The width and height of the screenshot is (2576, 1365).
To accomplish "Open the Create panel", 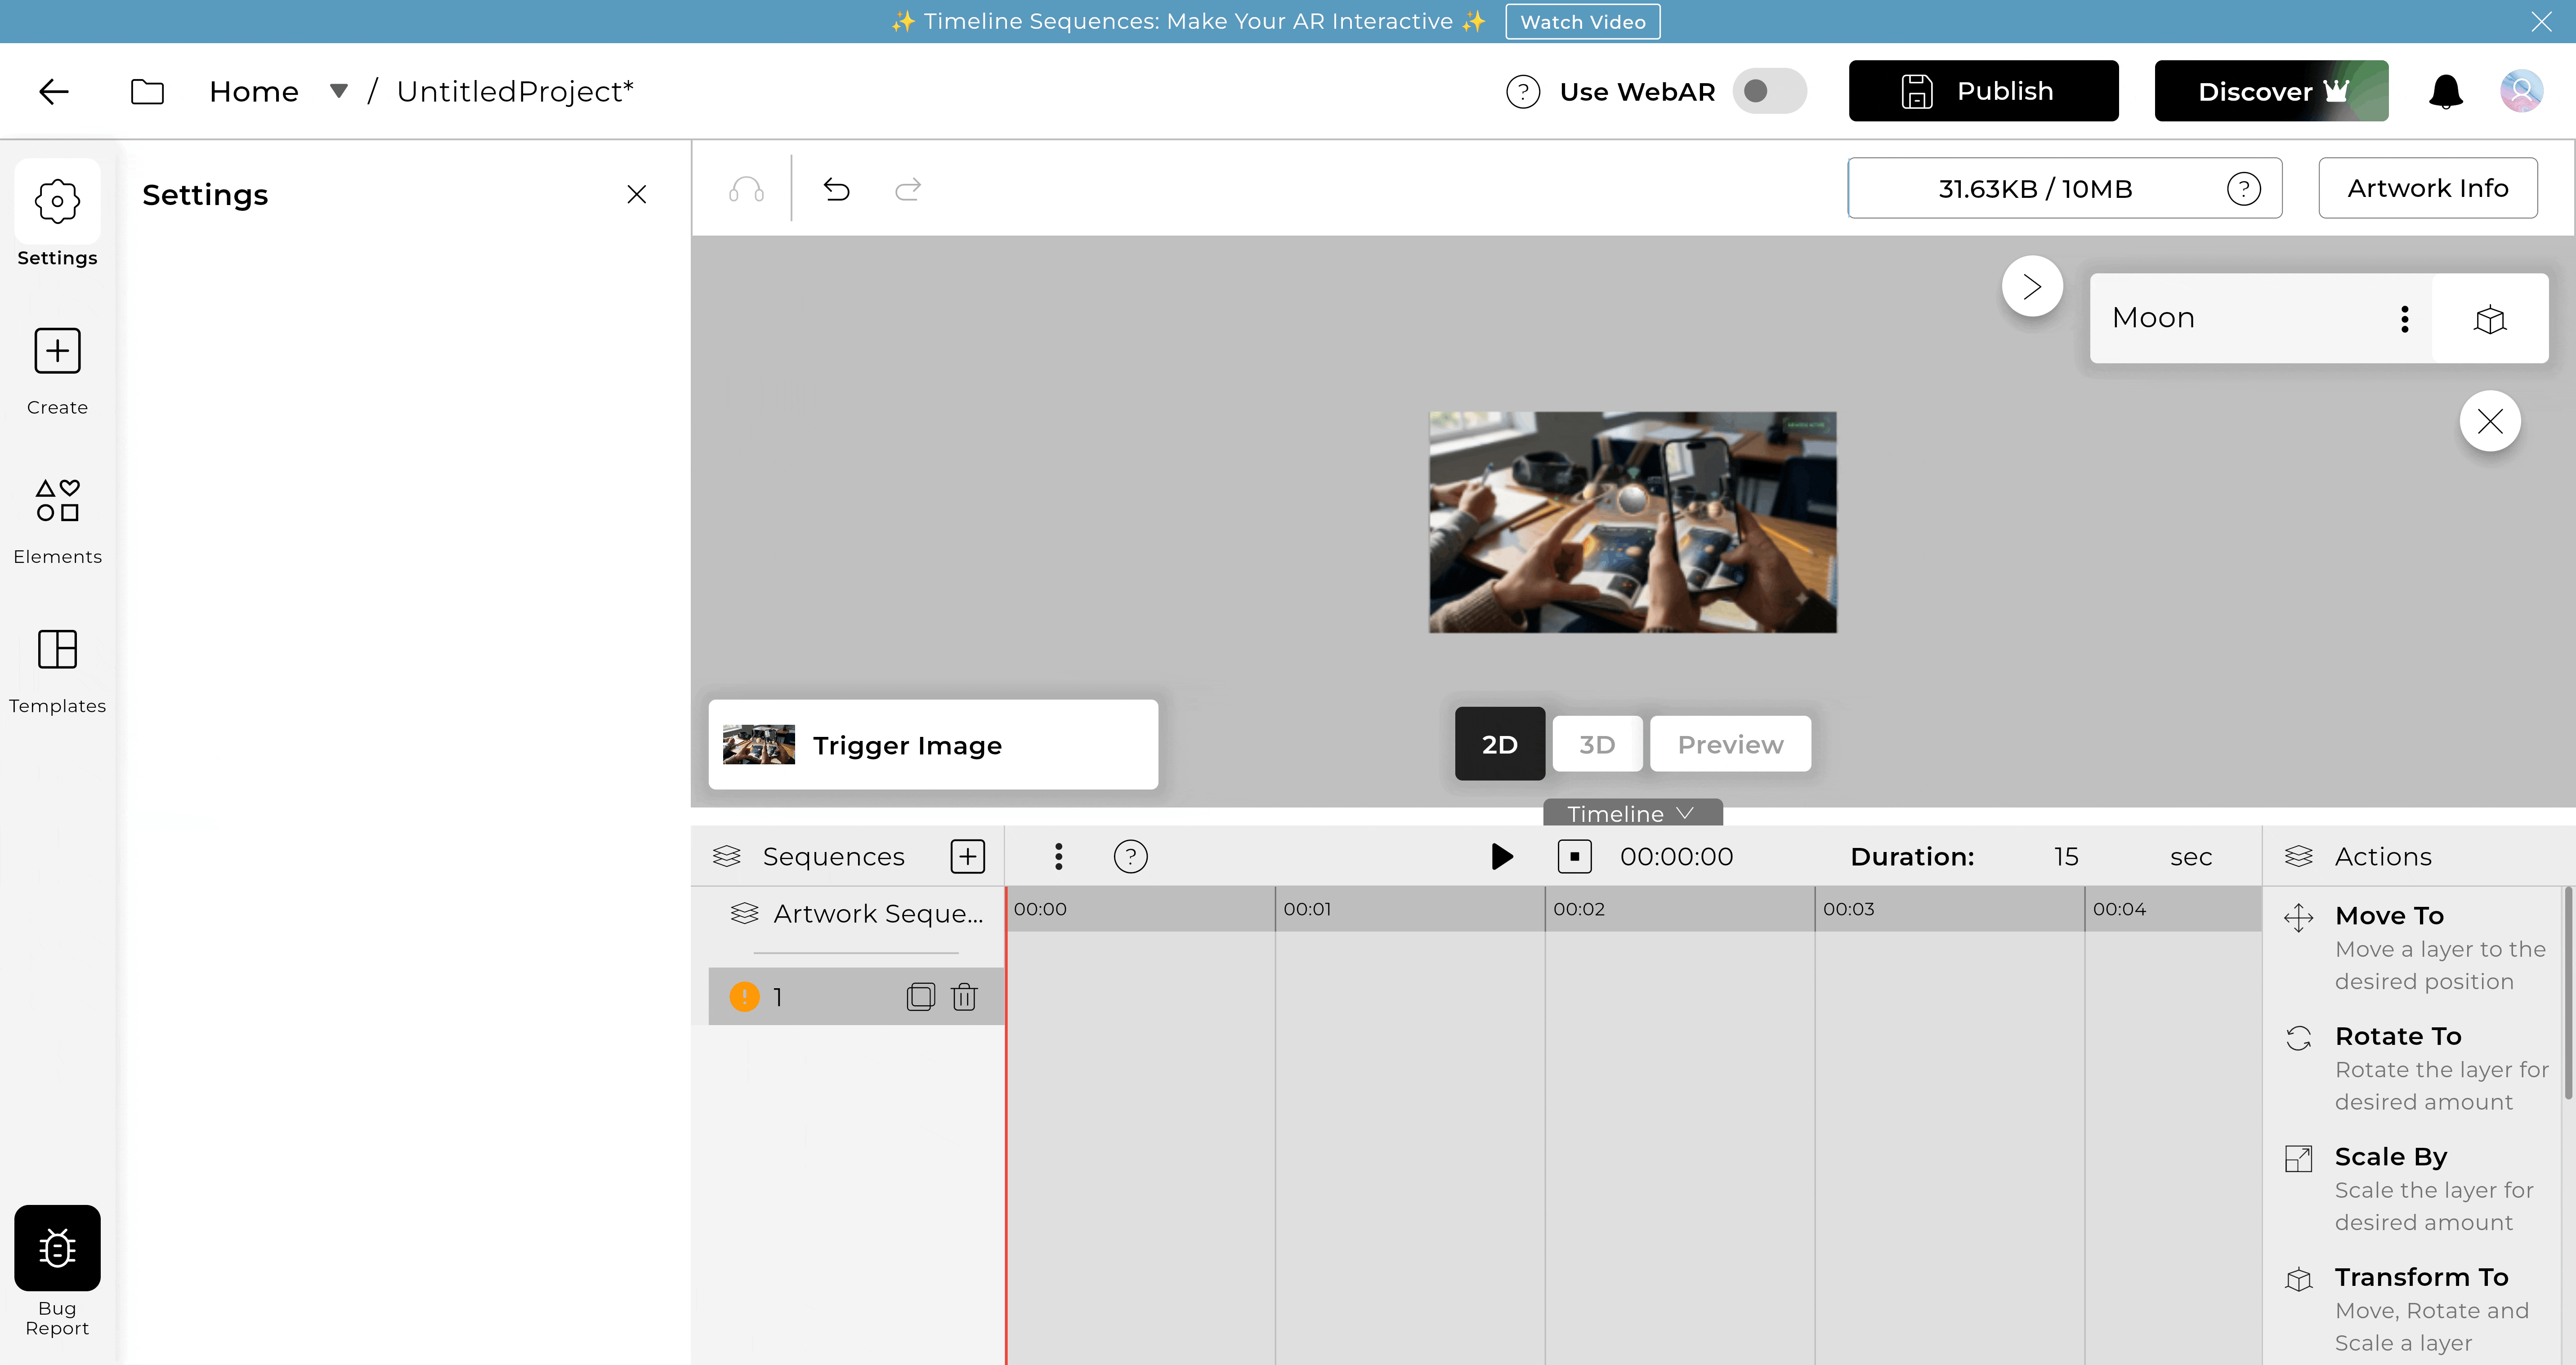I will 57,371.
